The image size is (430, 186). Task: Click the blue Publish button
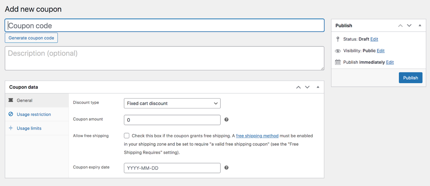point(410,78)
